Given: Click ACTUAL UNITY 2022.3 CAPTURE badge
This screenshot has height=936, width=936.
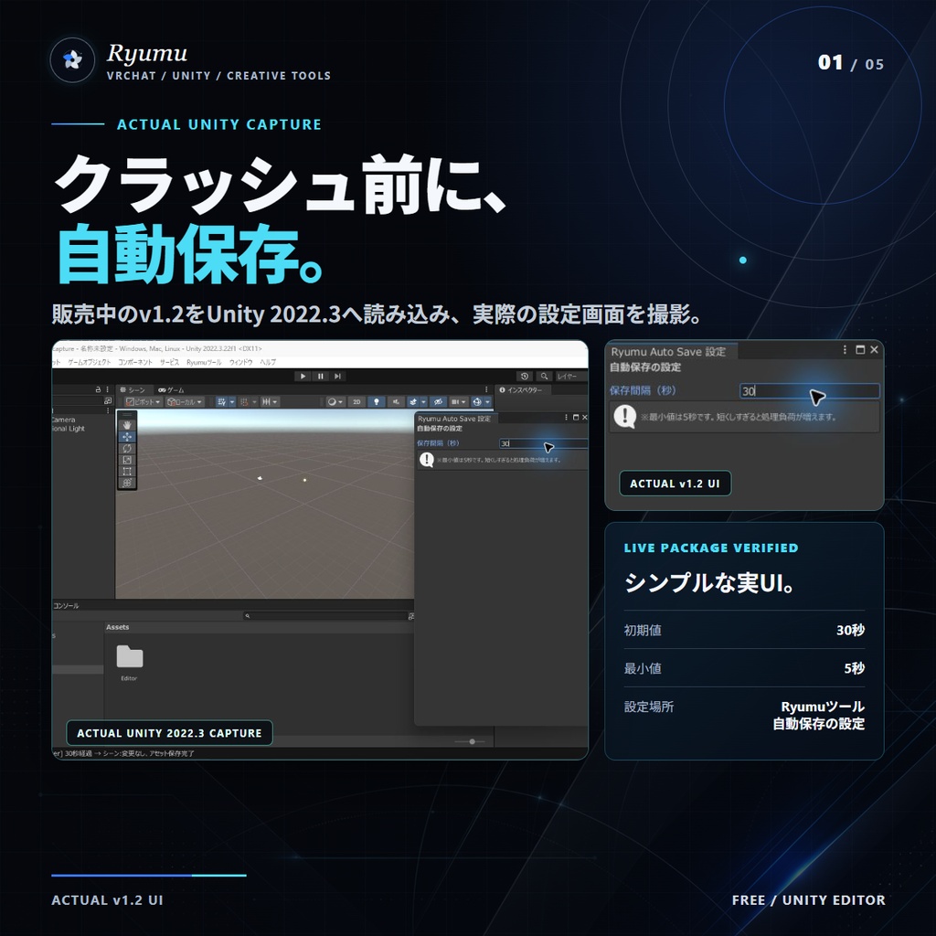Looking at the screenshot, I should pyautogui.click(x=169, y=733).
